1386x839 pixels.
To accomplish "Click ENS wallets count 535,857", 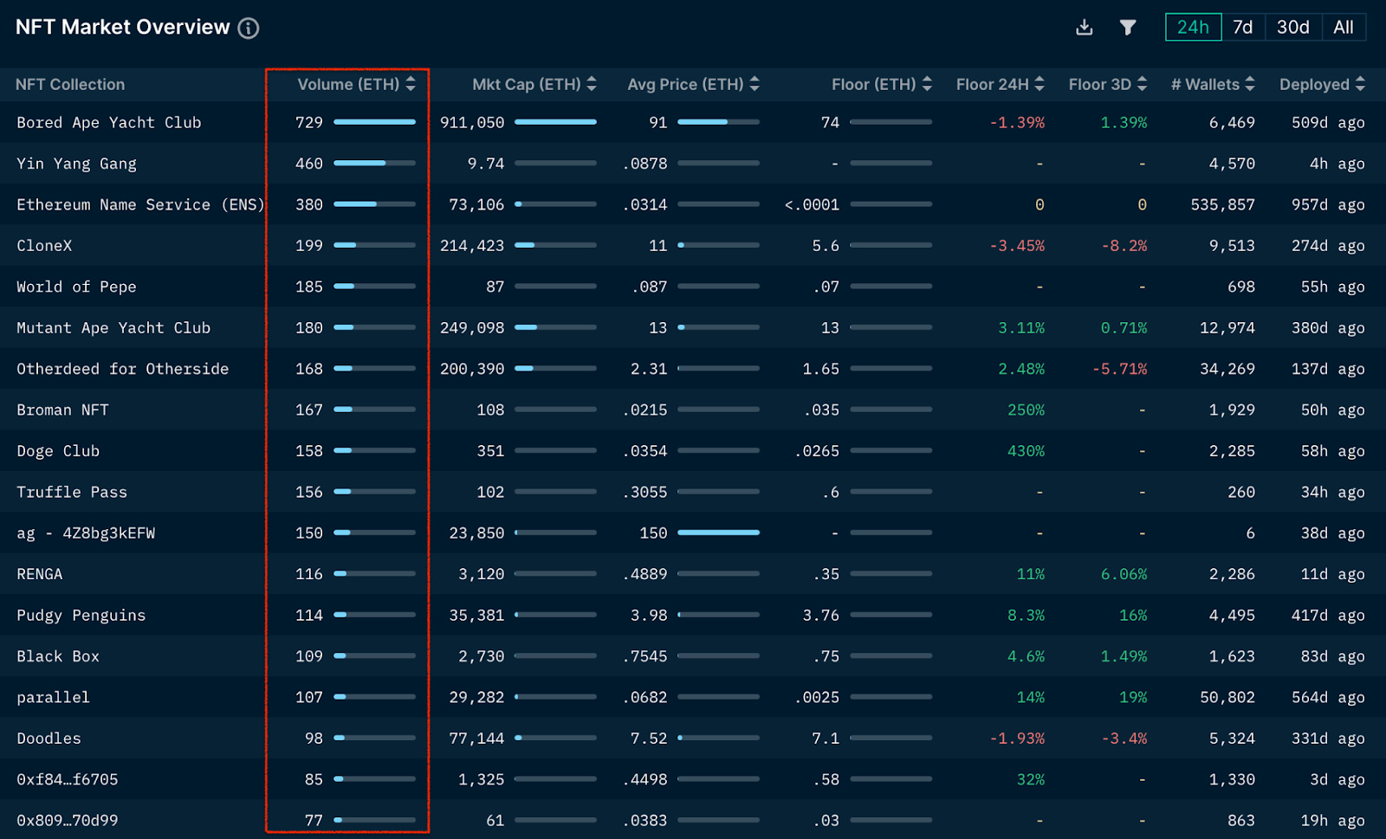I will (x=1223, y=204).
